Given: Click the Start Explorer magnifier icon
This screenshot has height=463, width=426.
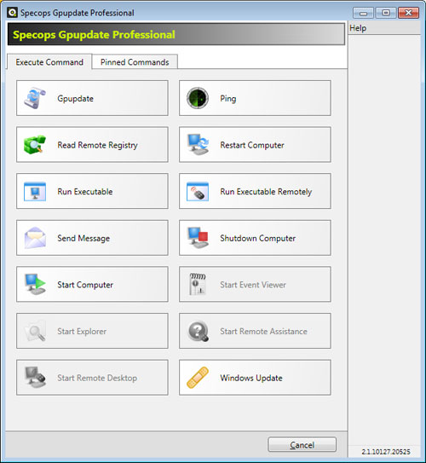Looking at the screenshot, I should point(36,331).
